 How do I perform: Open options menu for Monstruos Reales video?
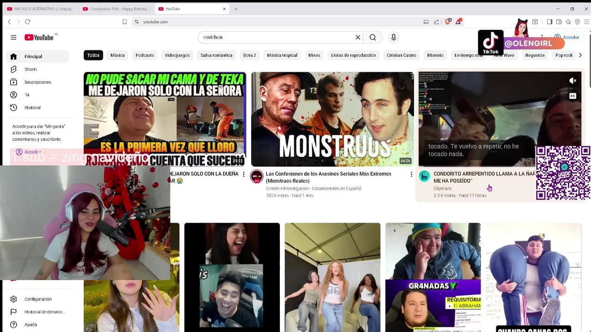click(x=411, y=174)
